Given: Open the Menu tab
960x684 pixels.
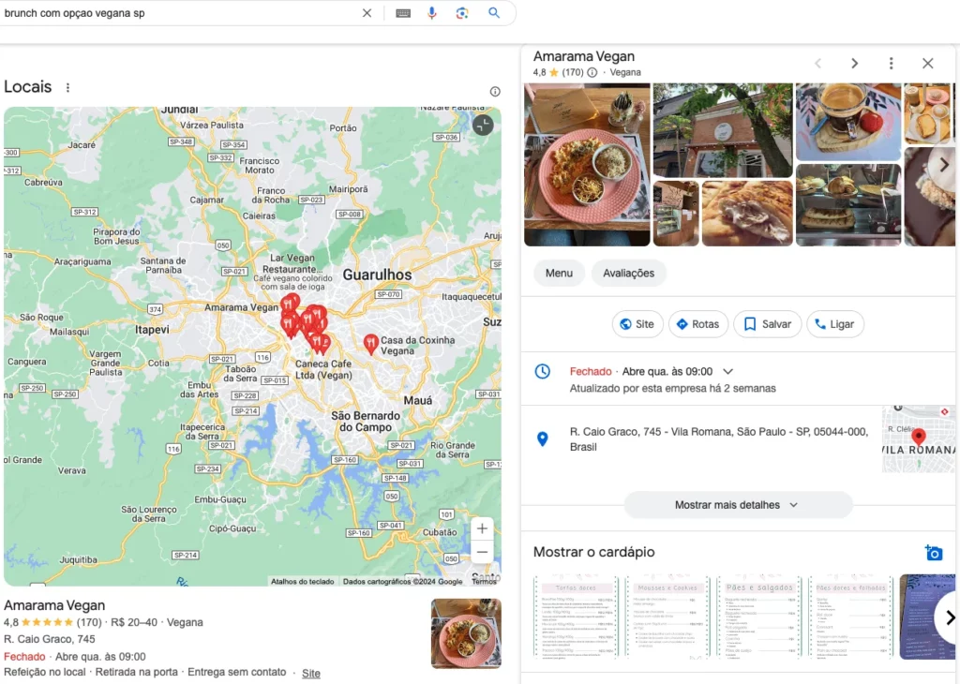Looking at the screenshot, I should coord(559,273).
